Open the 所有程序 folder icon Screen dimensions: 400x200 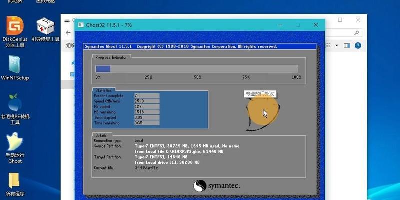(x=15, y=184)
